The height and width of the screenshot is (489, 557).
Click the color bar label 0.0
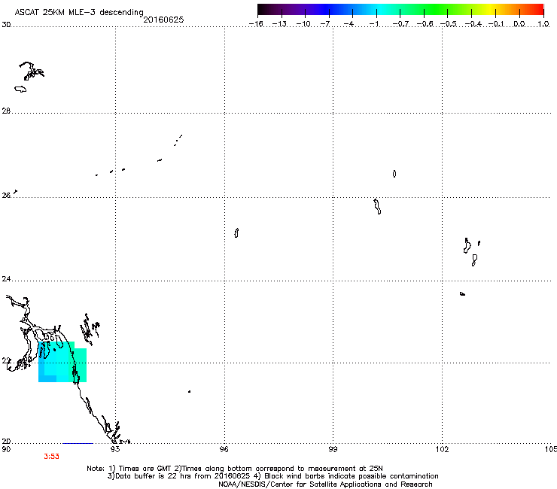tap(519, 24)
